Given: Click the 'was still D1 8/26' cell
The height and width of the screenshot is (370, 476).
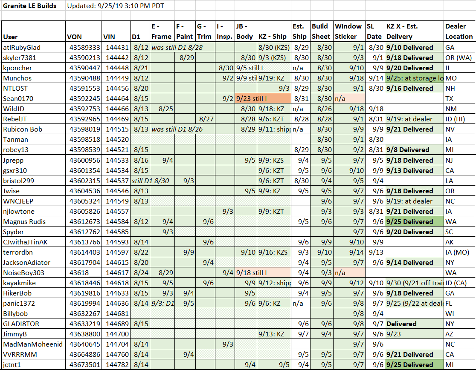Looking at the screenshot, I should [x=182, y=129].
